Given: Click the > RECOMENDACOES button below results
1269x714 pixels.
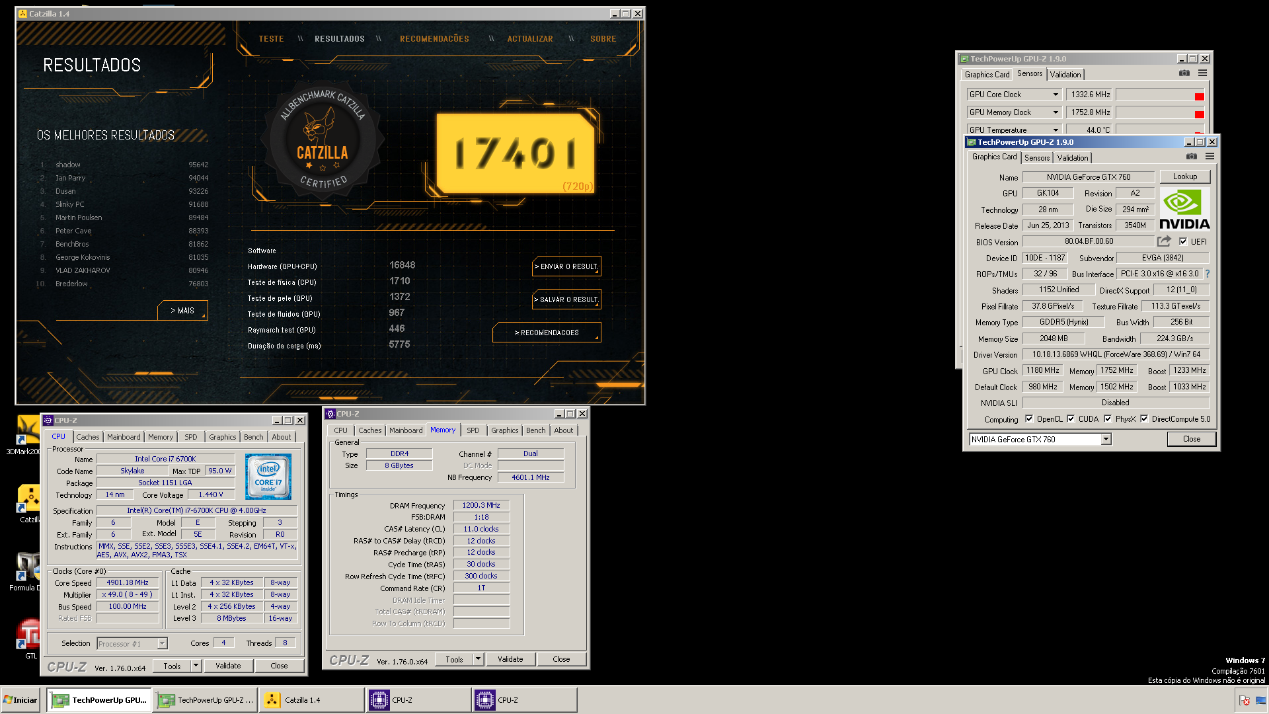Looking at the screenshot, I should 547,333.
